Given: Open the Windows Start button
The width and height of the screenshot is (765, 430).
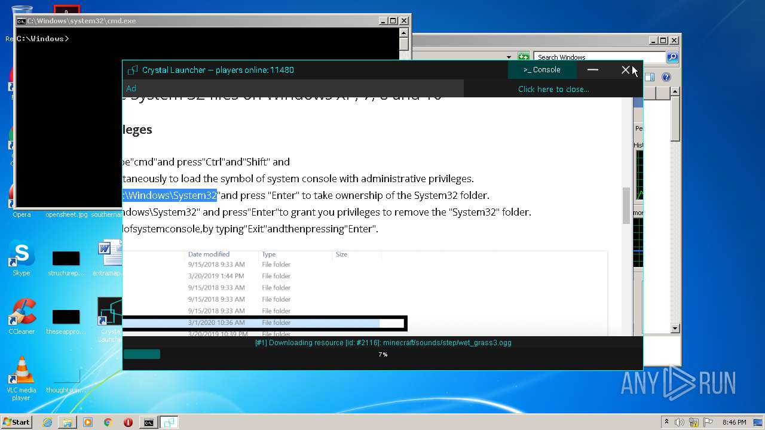Looking at the screenshot, I should [x=17, y=422].
